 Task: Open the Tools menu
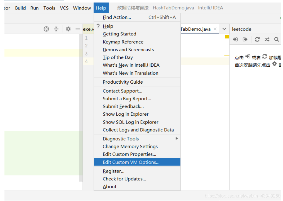49,8
